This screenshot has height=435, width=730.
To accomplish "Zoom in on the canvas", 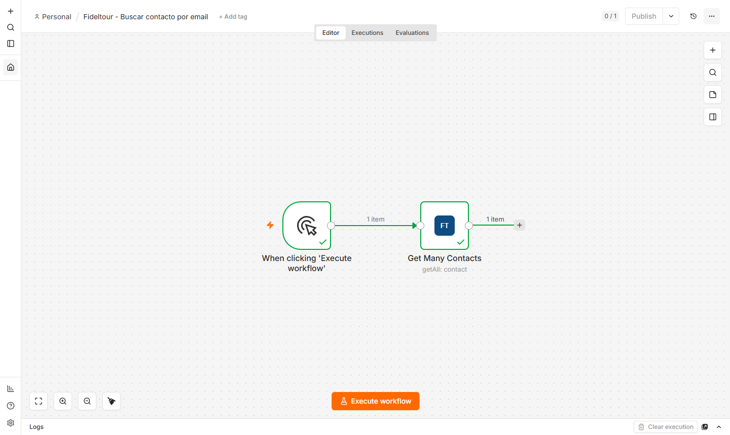I will (63, 401).
